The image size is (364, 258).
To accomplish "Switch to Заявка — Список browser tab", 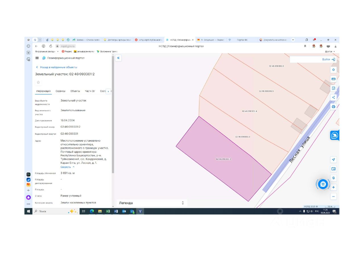I will click(86, 40).
